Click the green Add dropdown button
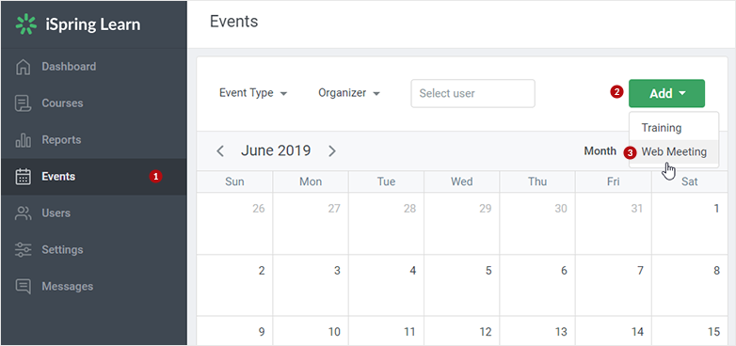 666,93
